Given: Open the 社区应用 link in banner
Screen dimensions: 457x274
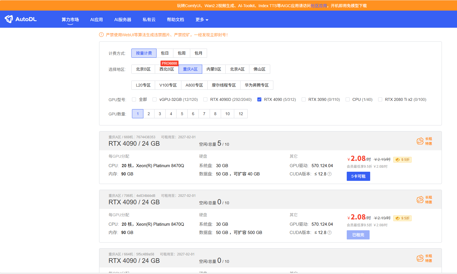Looking at the screenshot, I should point(319,6).
